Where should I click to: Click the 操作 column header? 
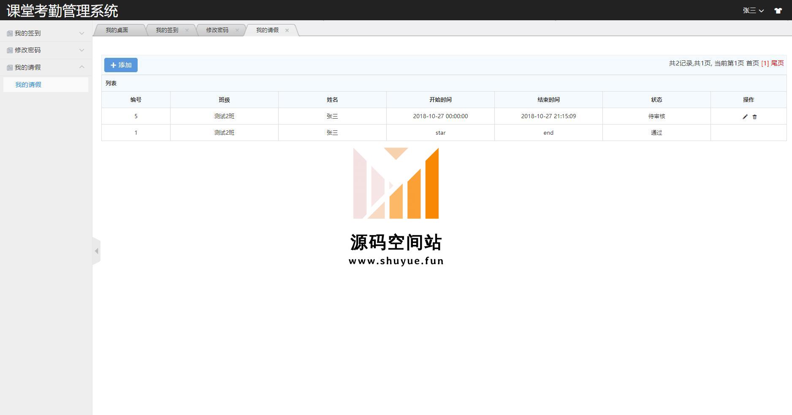point(749,100)
